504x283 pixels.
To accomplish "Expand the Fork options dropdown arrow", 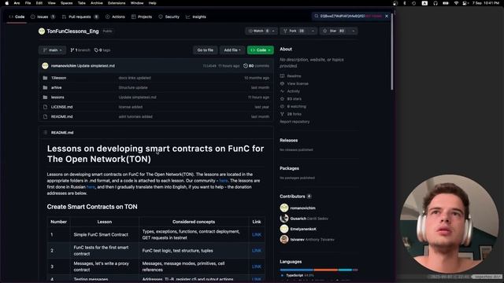I will [313, 31].
